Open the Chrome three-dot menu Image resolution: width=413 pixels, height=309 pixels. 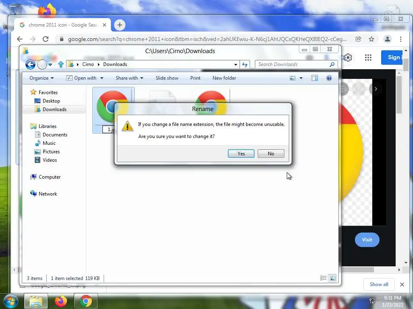(400, 39)
